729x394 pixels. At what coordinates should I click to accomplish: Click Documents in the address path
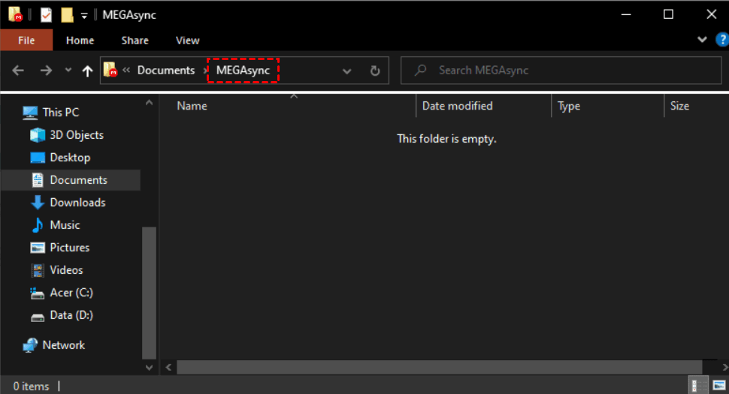pyautogui.click(x=166, y=70)
